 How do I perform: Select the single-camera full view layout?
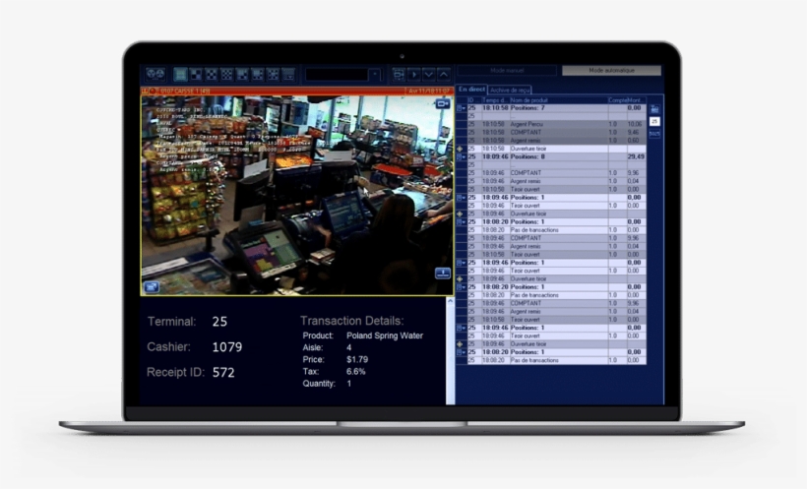tap(180, 75)
